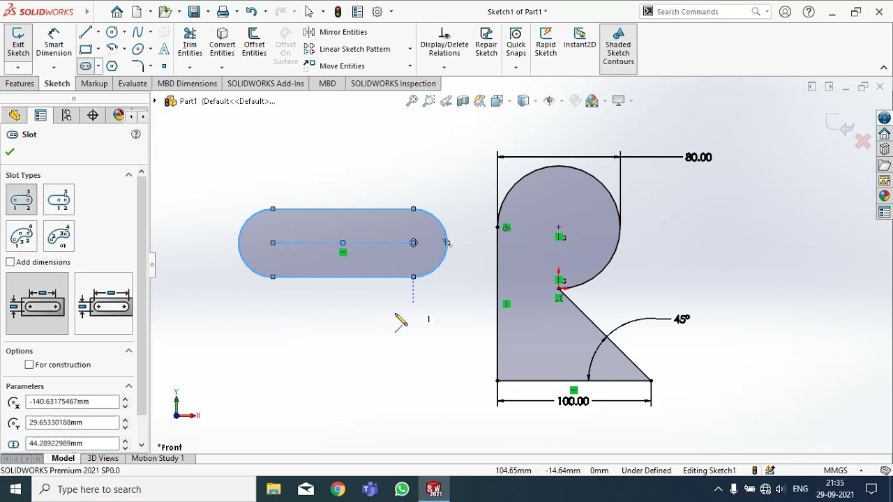Activate the Ellipse sketch tool

pyautogui.click(x=137, y=49)
